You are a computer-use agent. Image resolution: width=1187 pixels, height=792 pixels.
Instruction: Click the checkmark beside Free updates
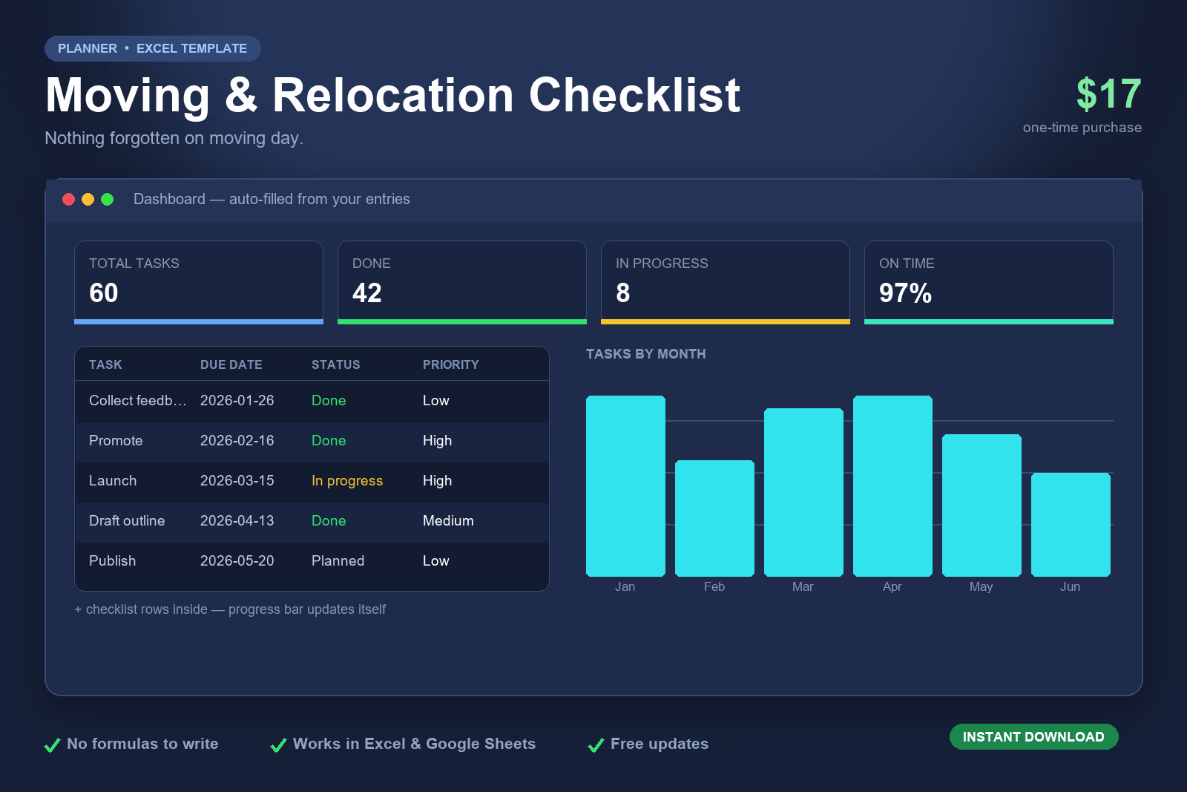tap(596, 744)
